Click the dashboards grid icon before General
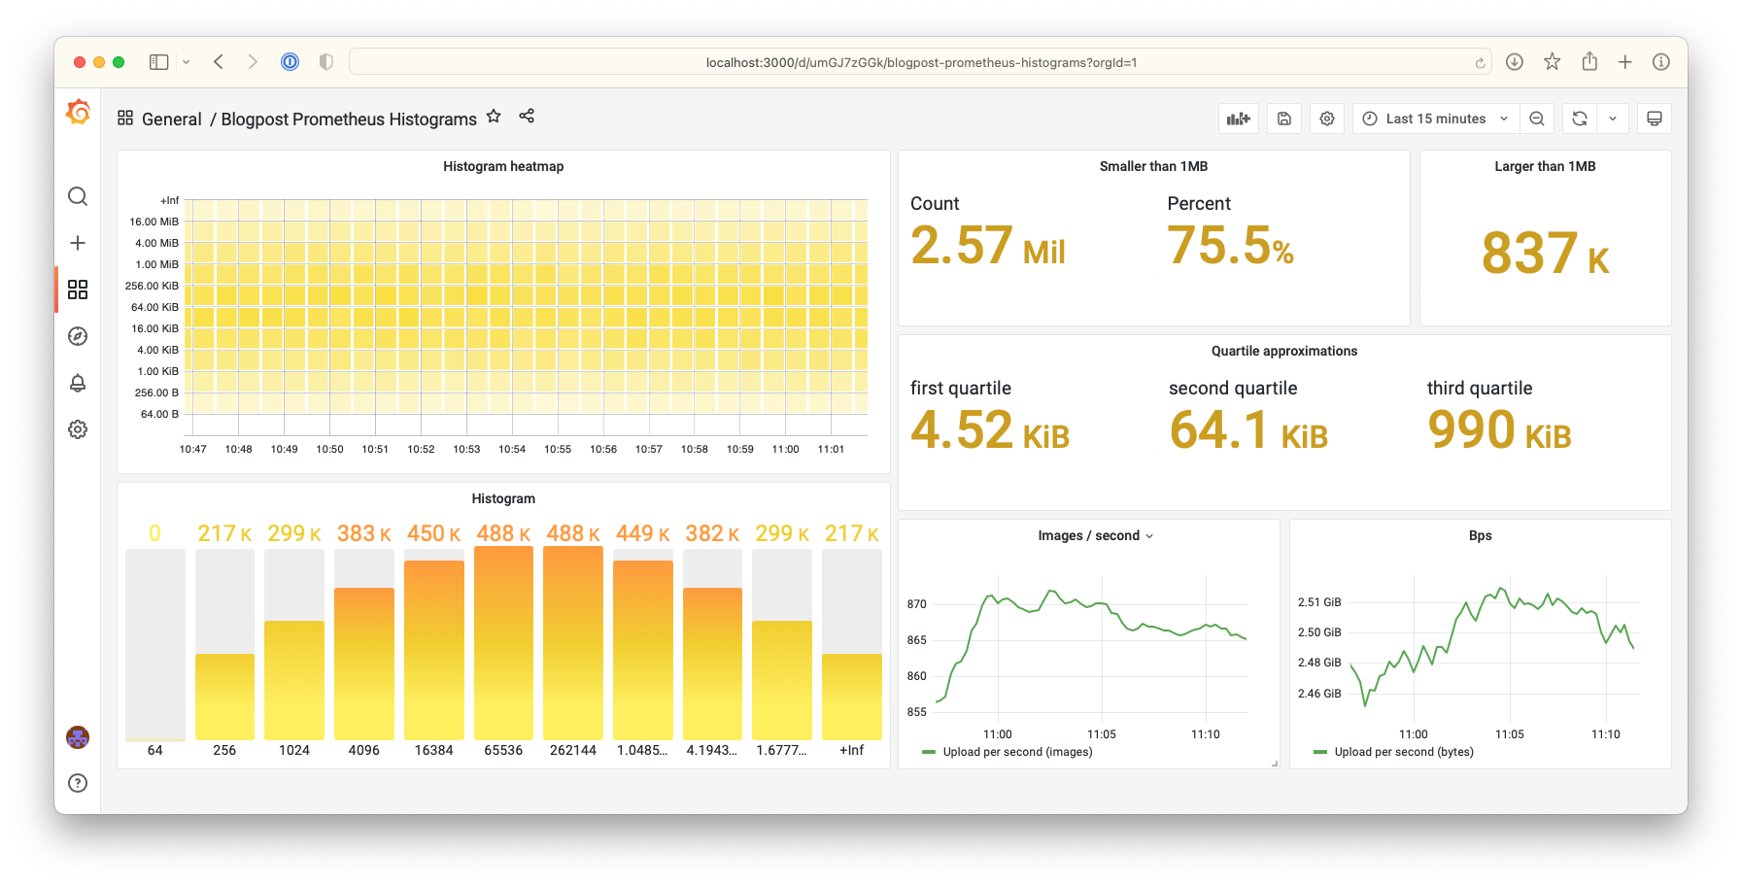This screenshot has height=886, width=1742. coord(125,117)
